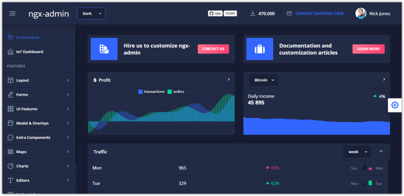Click the green up arrow beside 4%

pyautogui.click(x=375, y=96)
